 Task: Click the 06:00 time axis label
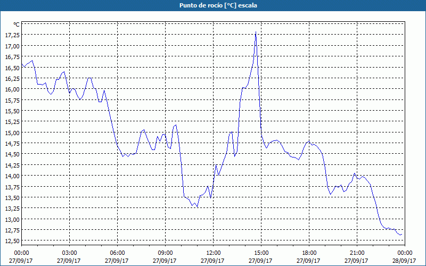[117, 253]
